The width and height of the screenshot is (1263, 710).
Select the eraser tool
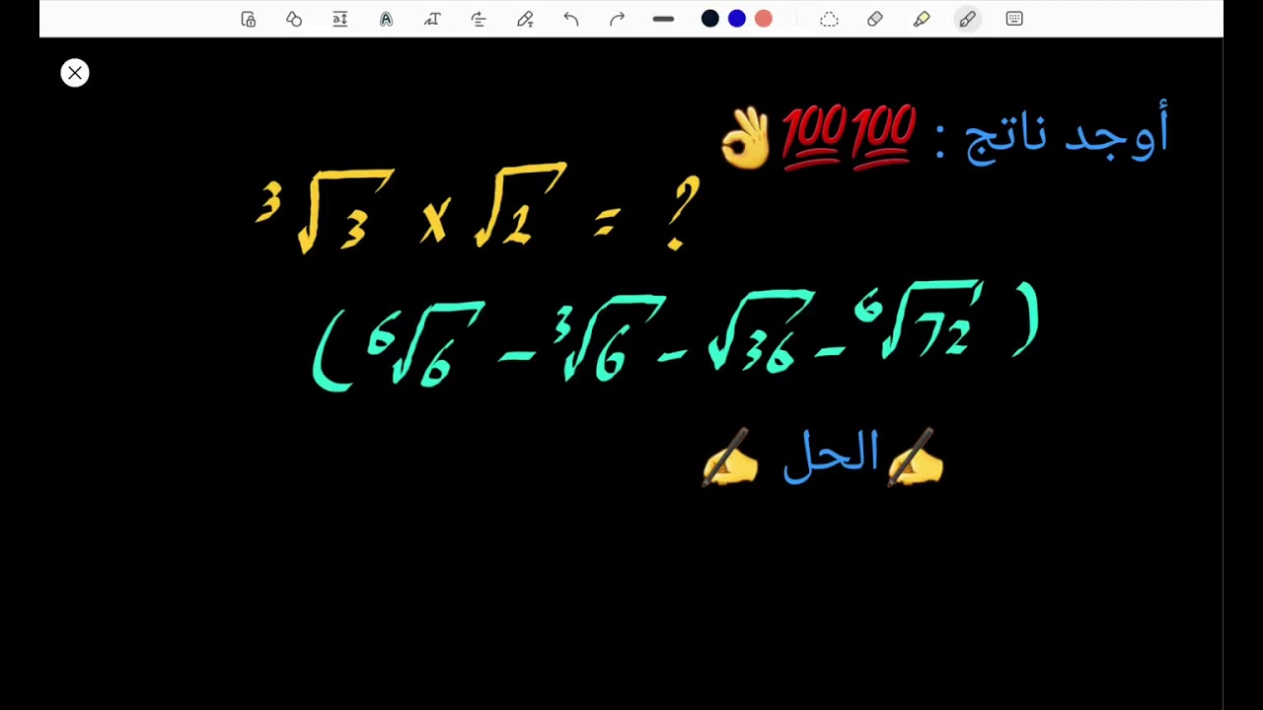click(x=875, y=19)
